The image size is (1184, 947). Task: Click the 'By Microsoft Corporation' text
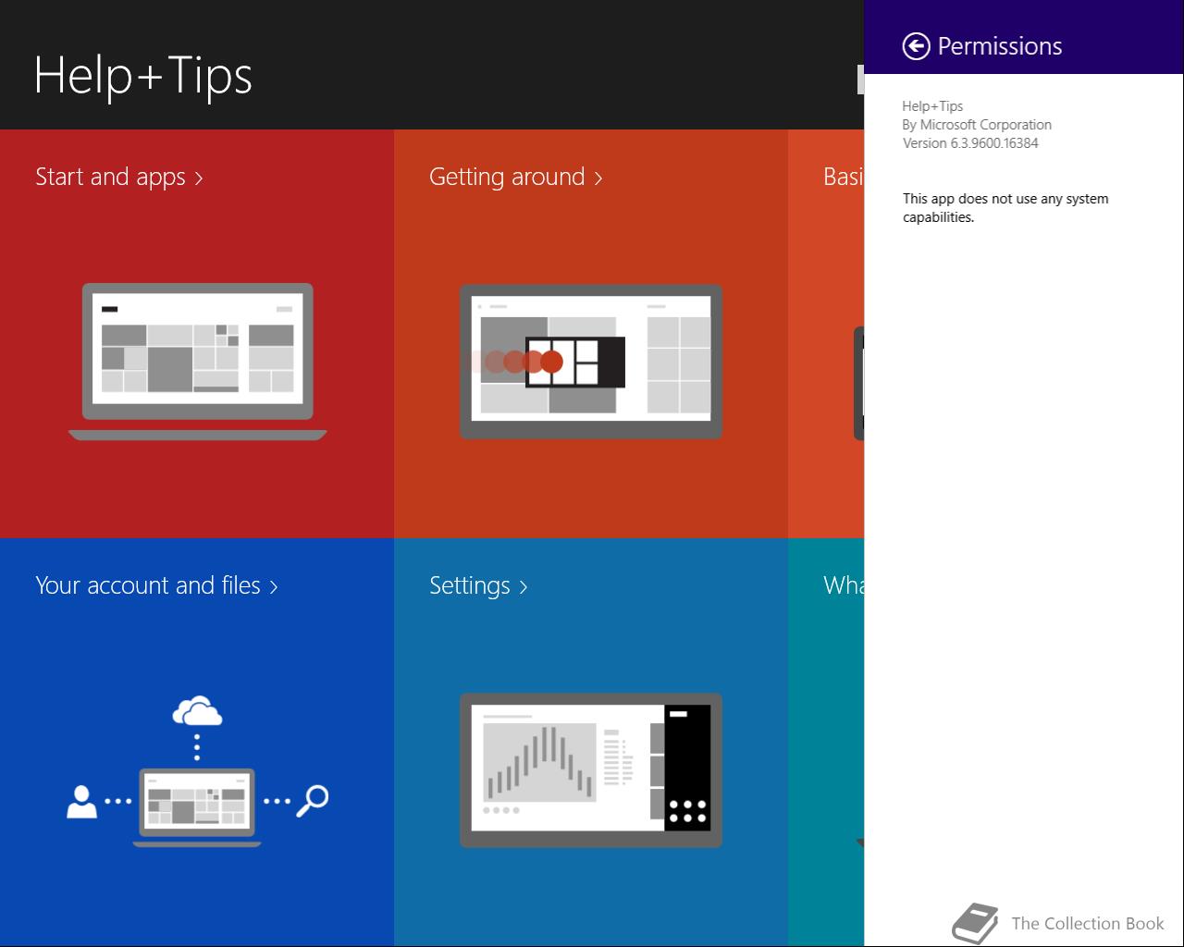(977, 125)
